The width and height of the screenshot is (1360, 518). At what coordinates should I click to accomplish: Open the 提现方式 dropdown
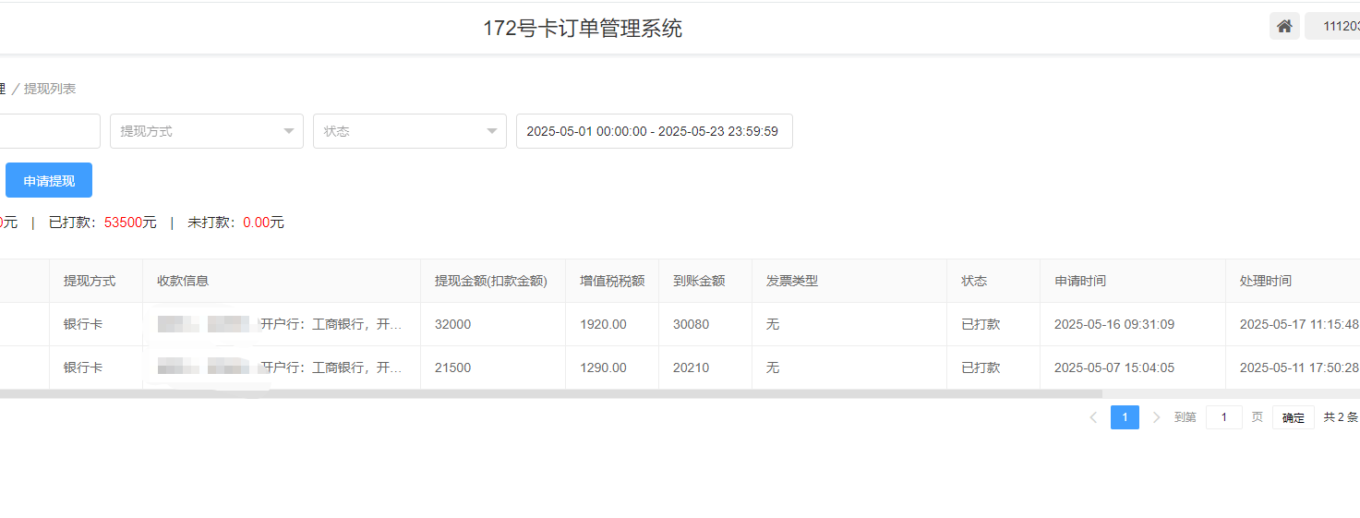[207, 131]
